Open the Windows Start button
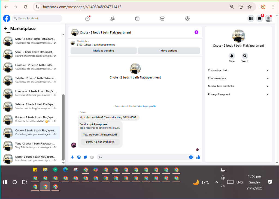The height and width of the screenshot is (199, 279). click(5, 182)
